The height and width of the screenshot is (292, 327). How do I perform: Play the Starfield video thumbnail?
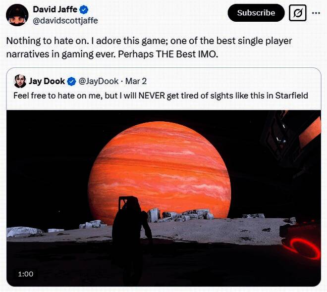click(x=163, y=198)
